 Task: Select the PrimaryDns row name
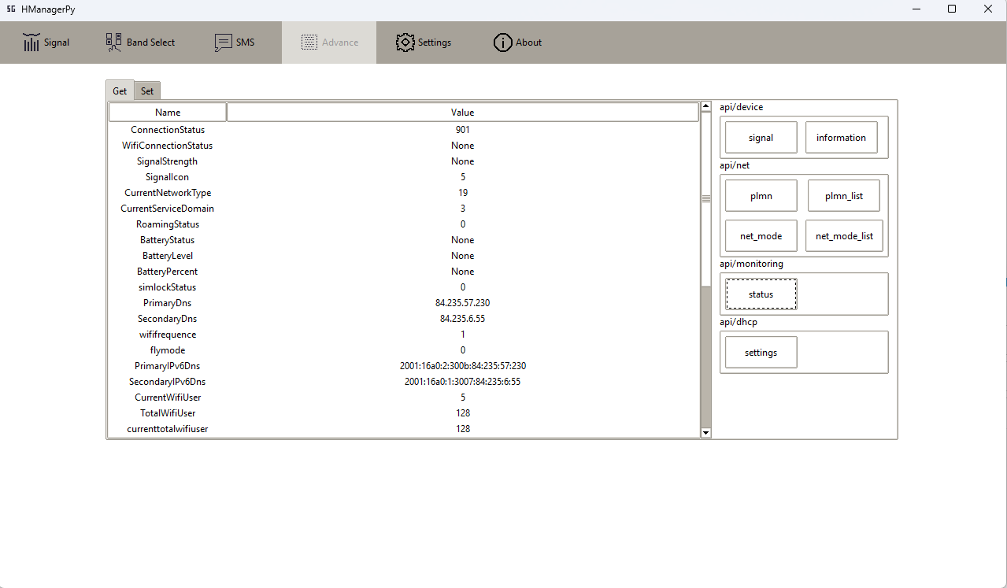(x=168, y=303)
